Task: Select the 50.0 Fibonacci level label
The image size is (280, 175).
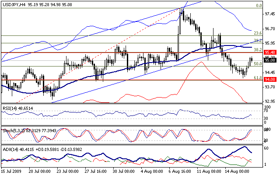Action: [x=258, y=64]
